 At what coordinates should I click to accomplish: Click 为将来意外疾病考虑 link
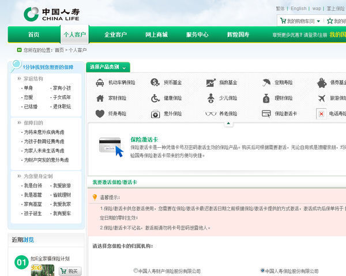pyautogui.click(x=44, y=132)
